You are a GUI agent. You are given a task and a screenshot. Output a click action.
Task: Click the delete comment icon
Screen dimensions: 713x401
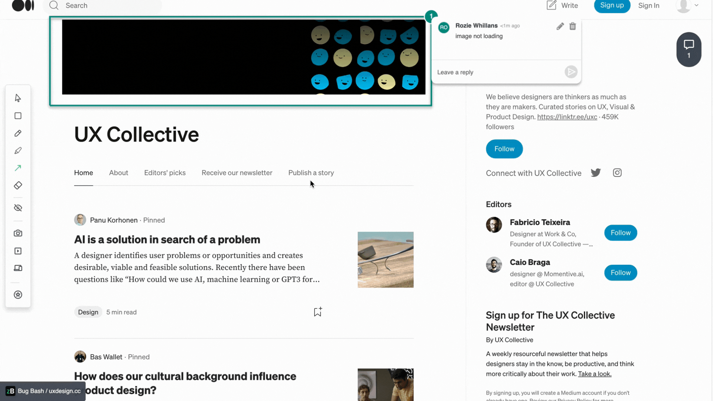tap(572, 26)
